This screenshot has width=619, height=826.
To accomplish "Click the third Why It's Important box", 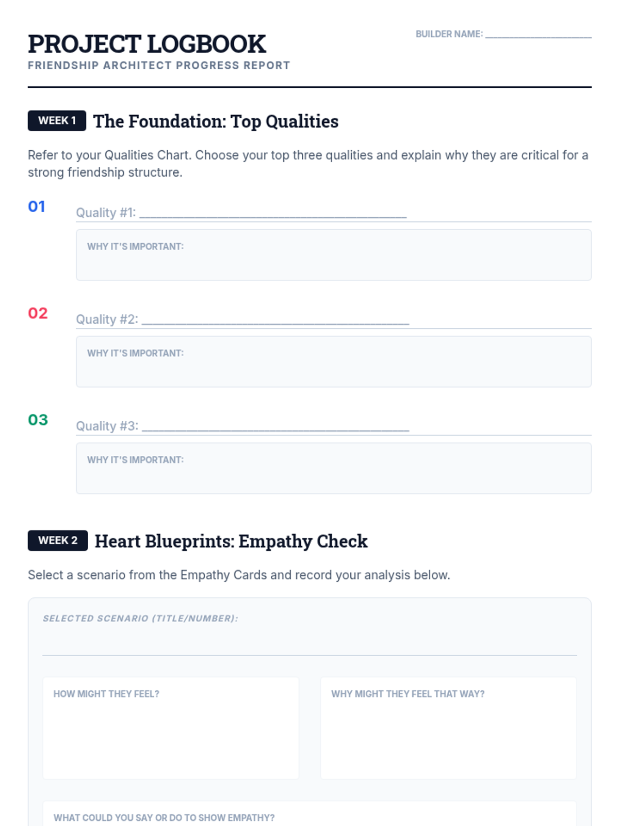I will point(333,468).
